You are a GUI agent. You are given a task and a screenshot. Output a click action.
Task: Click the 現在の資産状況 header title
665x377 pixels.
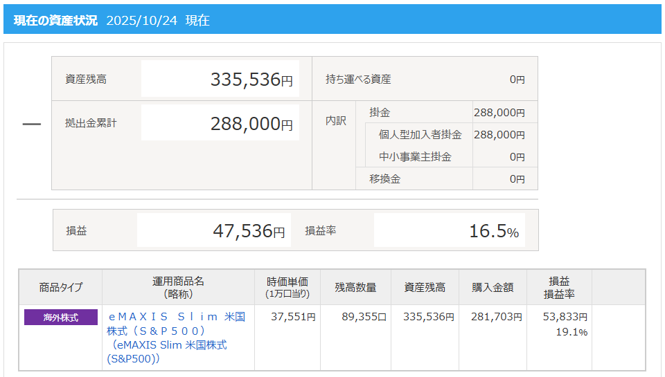coord(55,20)
